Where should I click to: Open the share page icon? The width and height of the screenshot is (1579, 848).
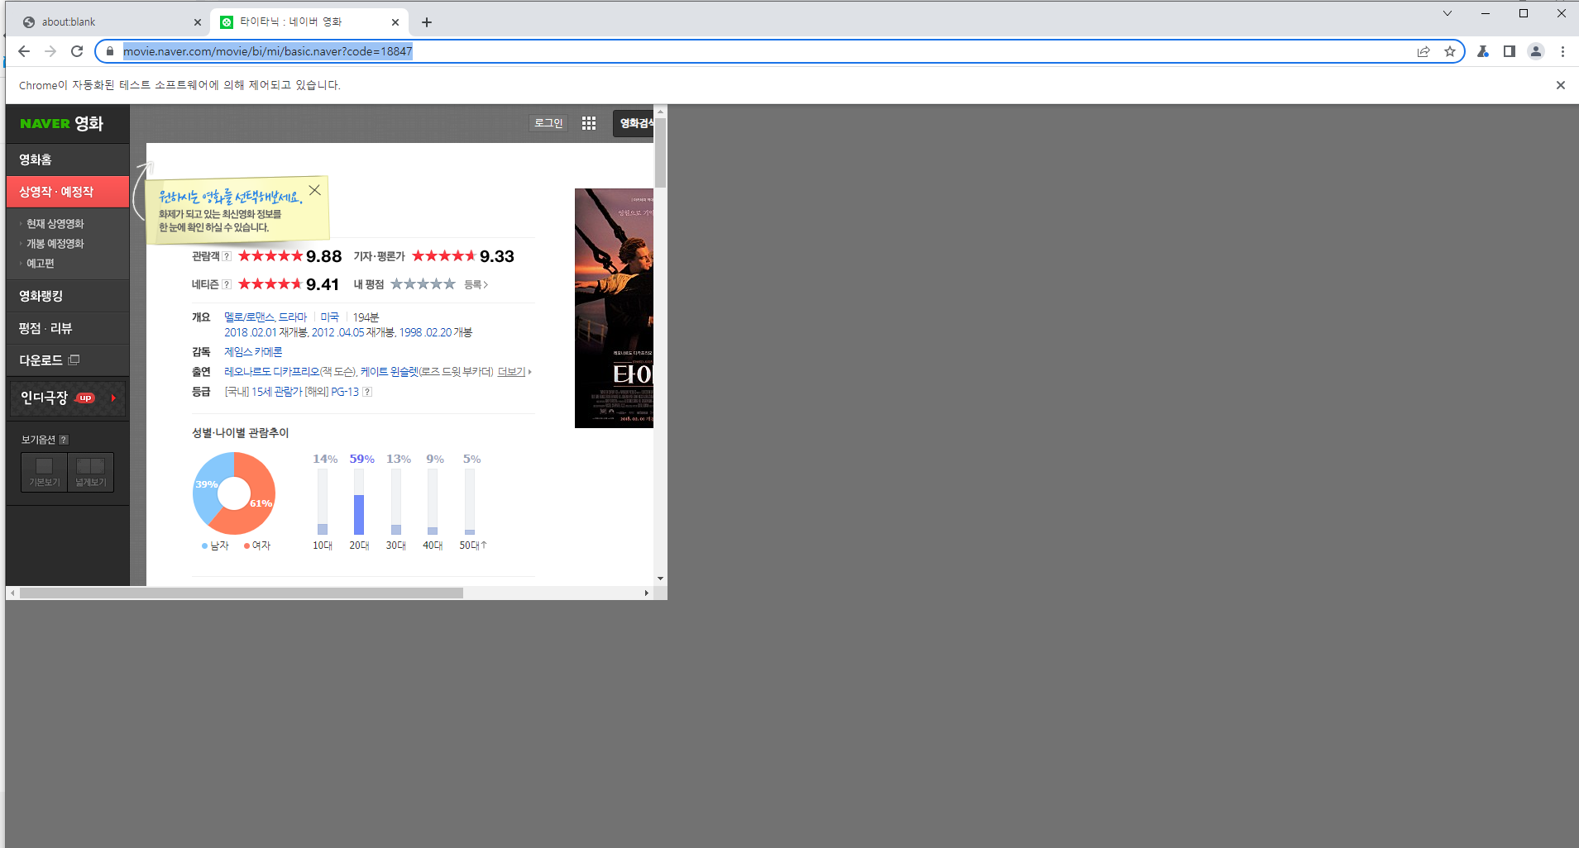(1423, 51)
